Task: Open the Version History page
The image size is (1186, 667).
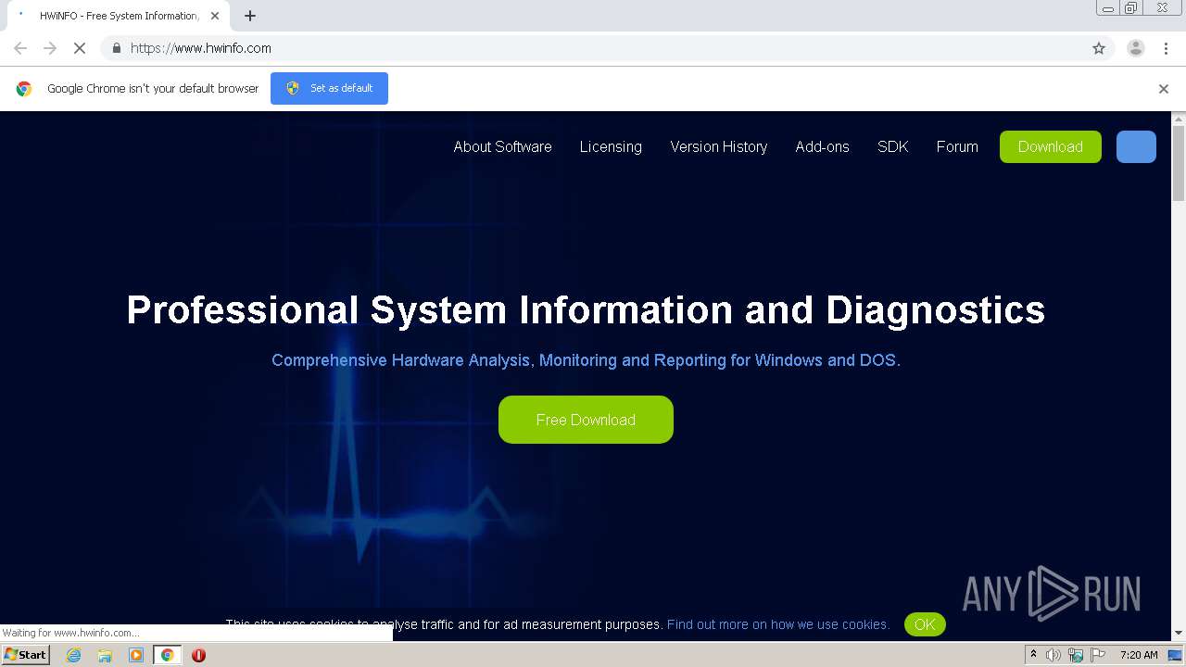Action: 719,146
